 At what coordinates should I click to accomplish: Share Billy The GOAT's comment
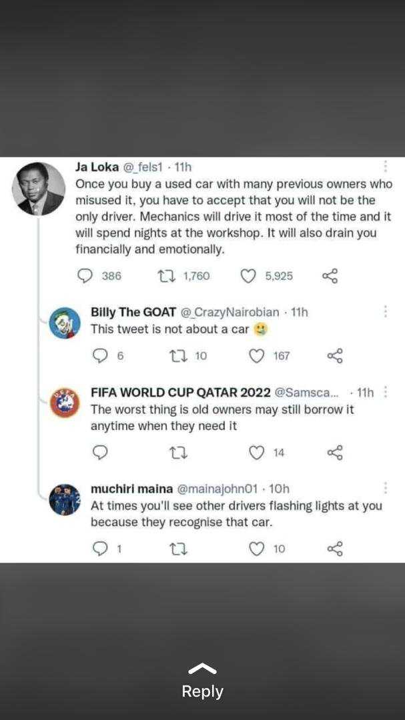click(x=335, y=356)
